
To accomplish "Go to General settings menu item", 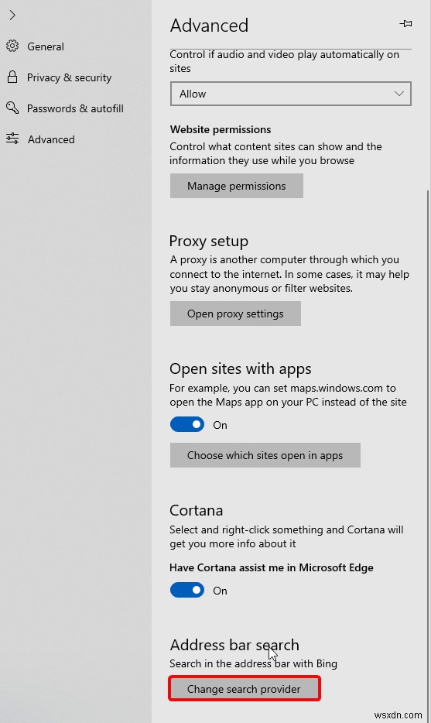I will point(46,46).
